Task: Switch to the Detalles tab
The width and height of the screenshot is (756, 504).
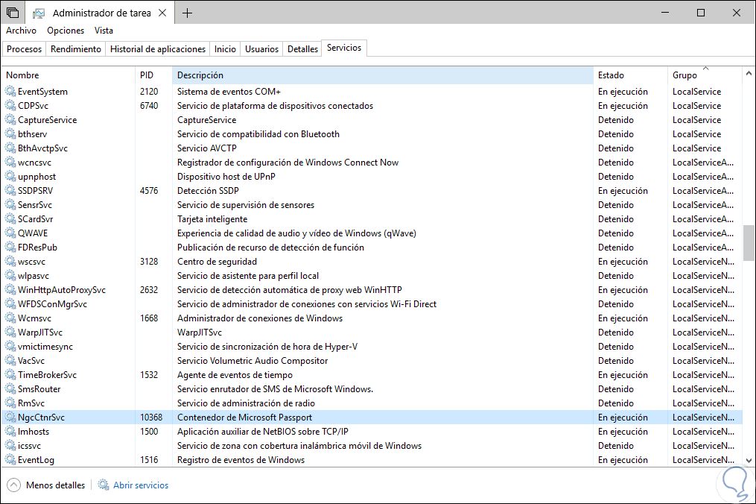Action: click(303, 48)
